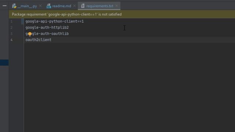The height and width of the screenshot is (132, 235).
Task: Click the google-api-python-client==1 line
Action: click(55, 21)
